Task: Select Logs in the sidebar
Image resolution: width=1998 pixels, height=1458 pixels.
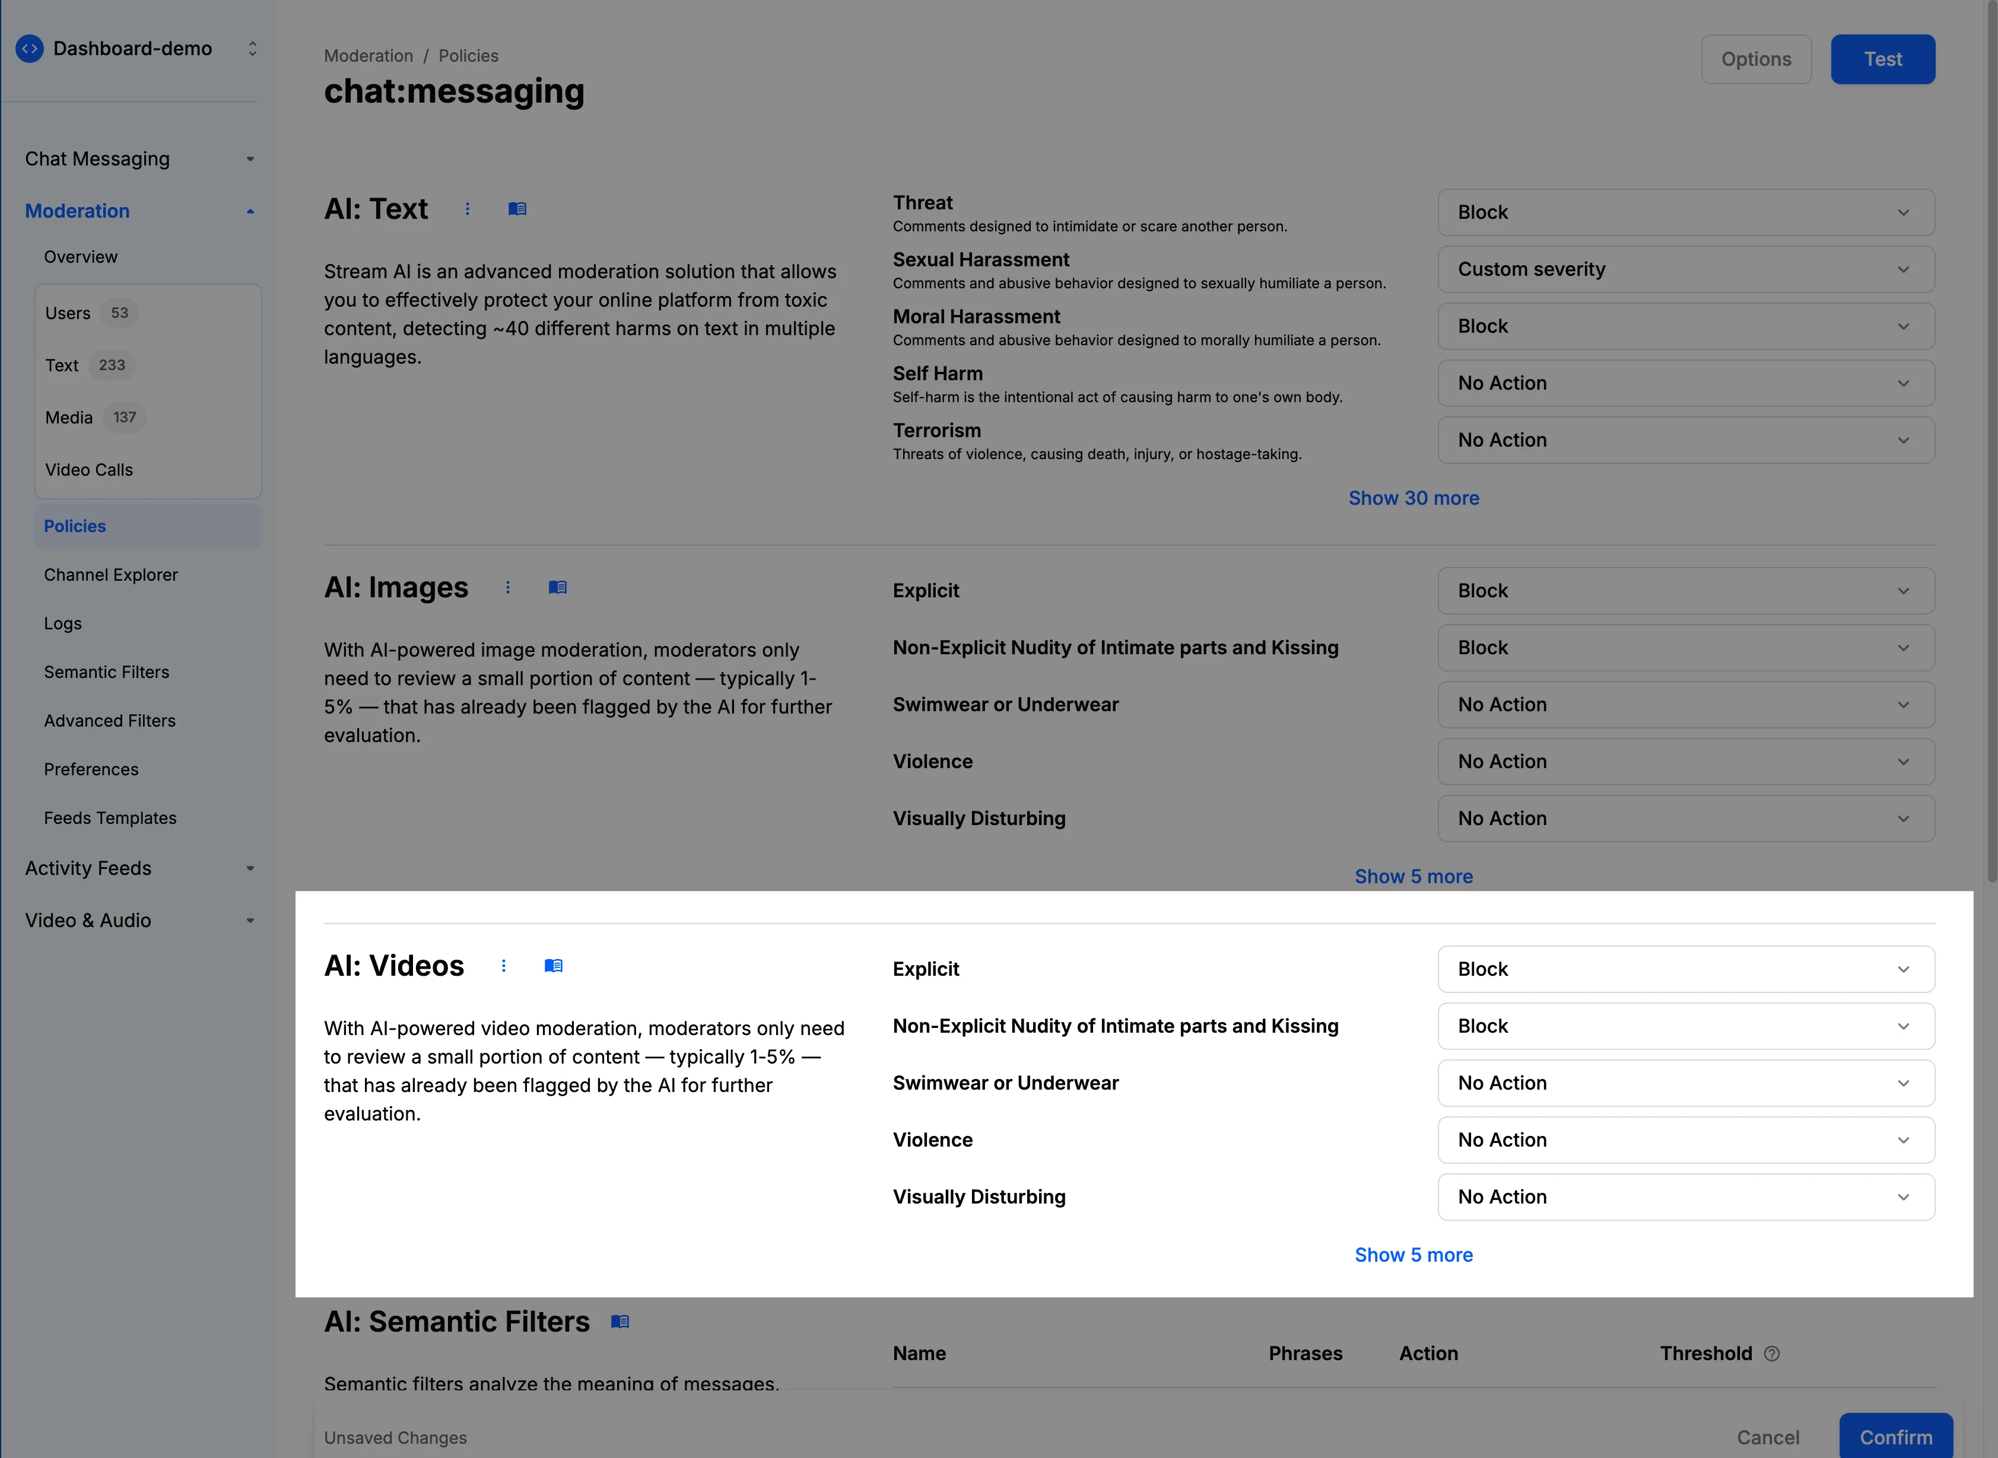Action: point(62,623)
